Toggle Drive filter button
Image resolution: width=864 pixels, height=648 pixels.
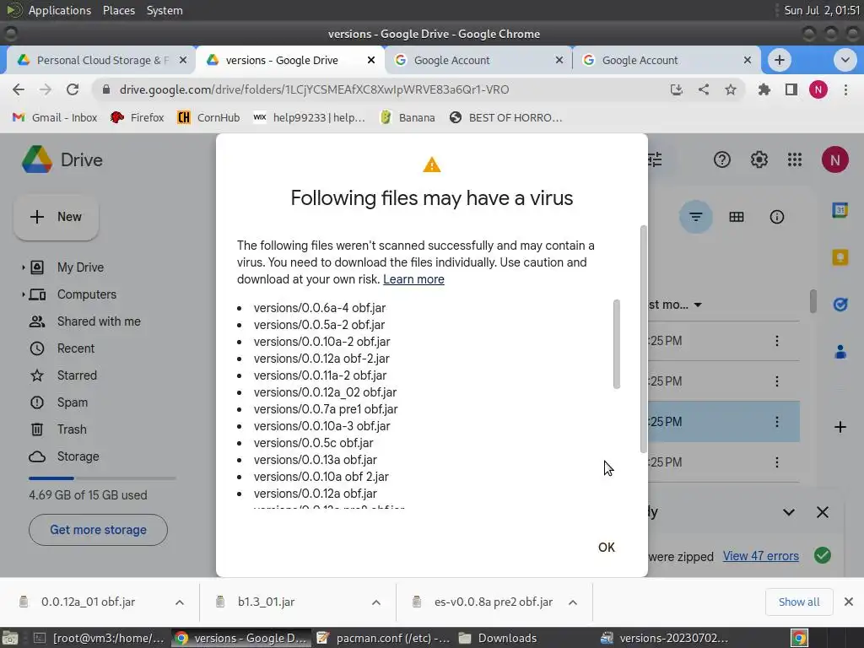695,217
